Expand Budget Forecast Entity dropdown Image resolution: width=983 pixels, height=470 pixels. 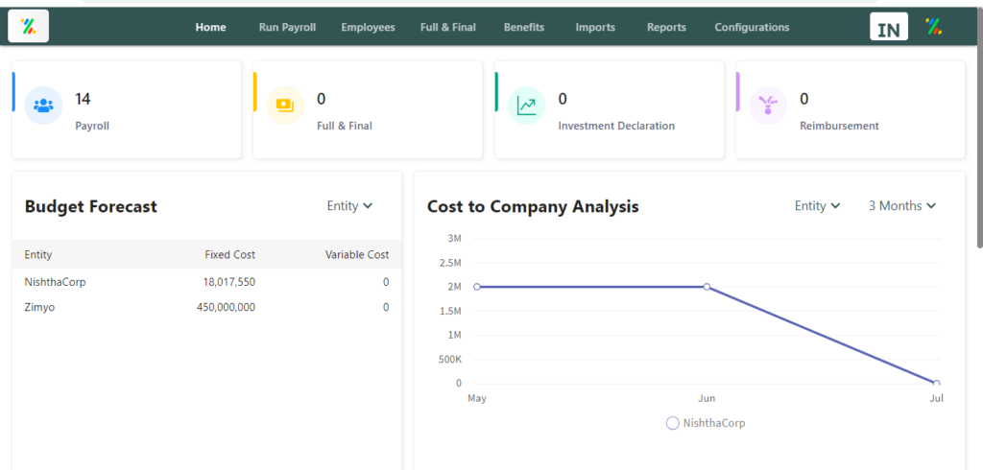[x=349, y=205]
